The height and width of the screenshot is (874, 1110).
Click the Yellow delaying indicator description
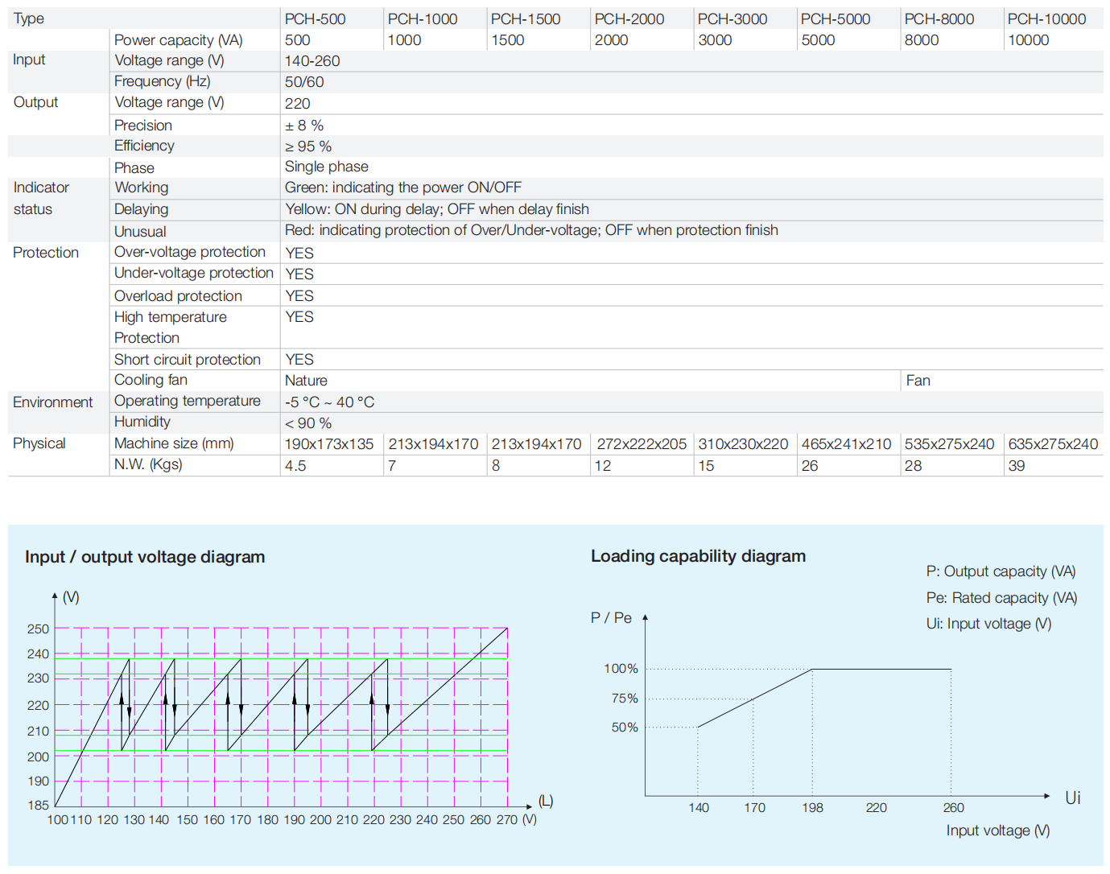coord(436,209)
